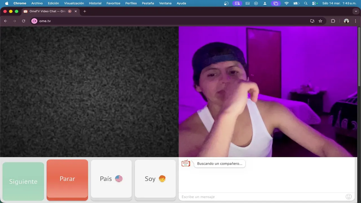Open Spotlight search
This screenshot has width=361, height=203.
click(x=306, y=3)
